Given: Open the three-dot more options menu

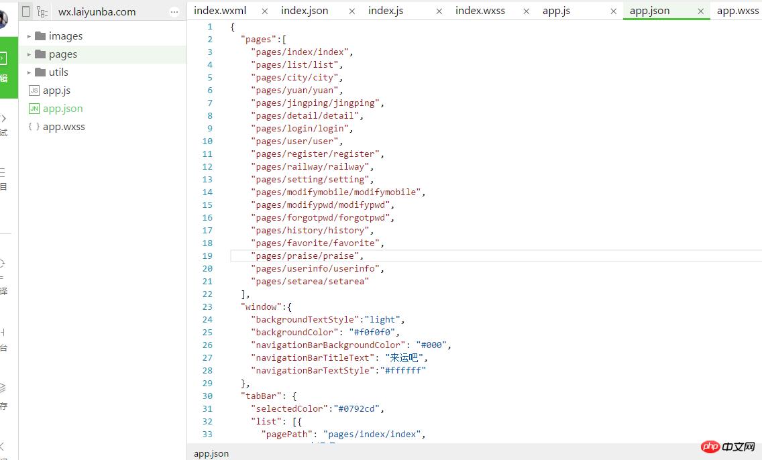Looking at the screenshot, I should pos(174,11).
